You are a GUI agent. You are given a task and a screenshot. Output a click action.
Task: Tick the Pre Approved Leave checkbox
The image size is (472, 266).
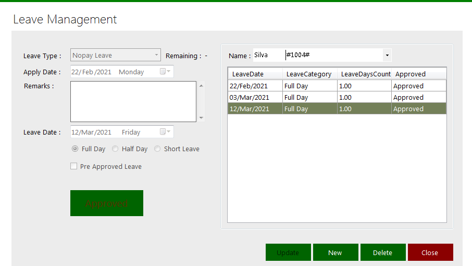74,166
